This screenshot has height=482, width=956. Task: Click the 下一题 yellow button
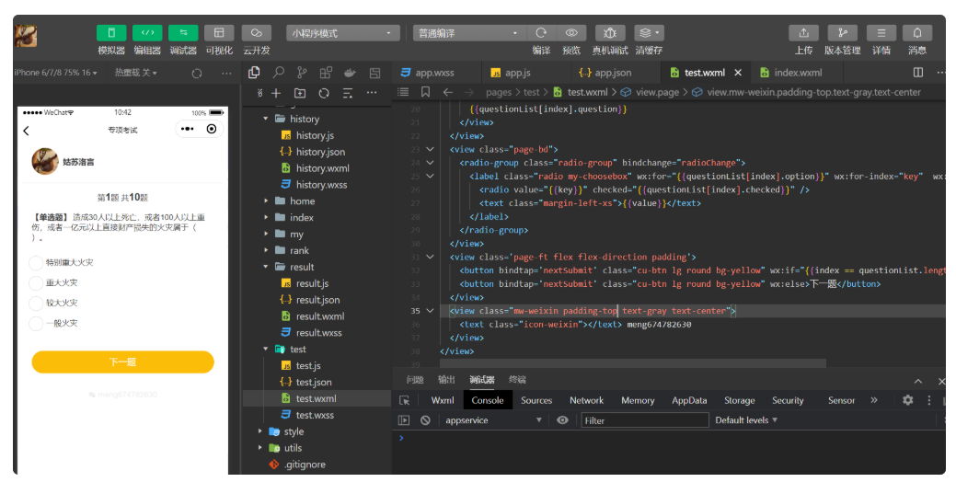122,361
